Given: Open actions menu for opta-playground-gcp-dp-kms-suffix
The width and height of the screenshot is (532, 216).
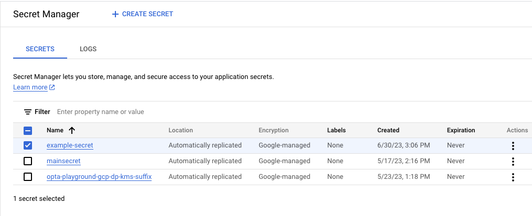Looking at the screenshot, I should coord(513,177).
